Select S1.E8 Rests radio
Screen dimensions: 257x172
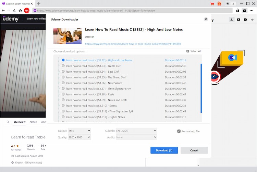coord(63,94)
